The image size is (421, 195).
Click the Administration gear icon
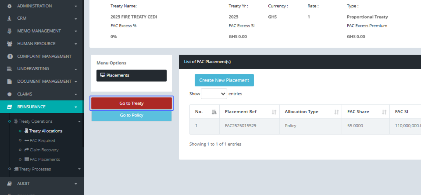pyautogui.click(x=9, y=6)
